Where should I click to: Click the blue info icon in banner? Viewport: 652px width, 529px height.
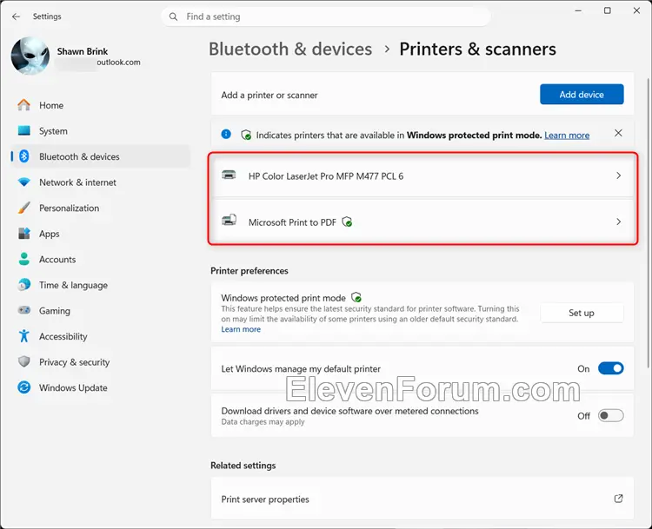coord(226,135)
